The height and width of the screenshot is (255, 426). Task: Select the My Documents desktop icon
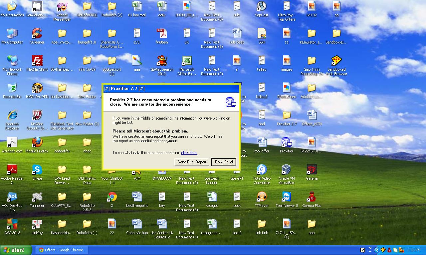pyautogui.click(x=12, y=9)
